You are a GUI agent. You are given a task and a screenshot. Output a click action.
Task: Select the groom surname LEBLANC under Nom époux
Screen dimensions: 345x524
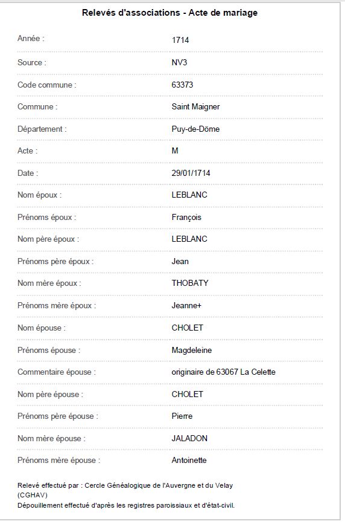coord(189,195)
